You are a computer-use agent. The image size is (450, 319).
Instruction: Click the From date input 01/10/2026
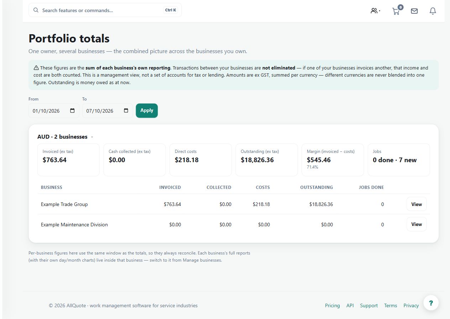(54, 111)
